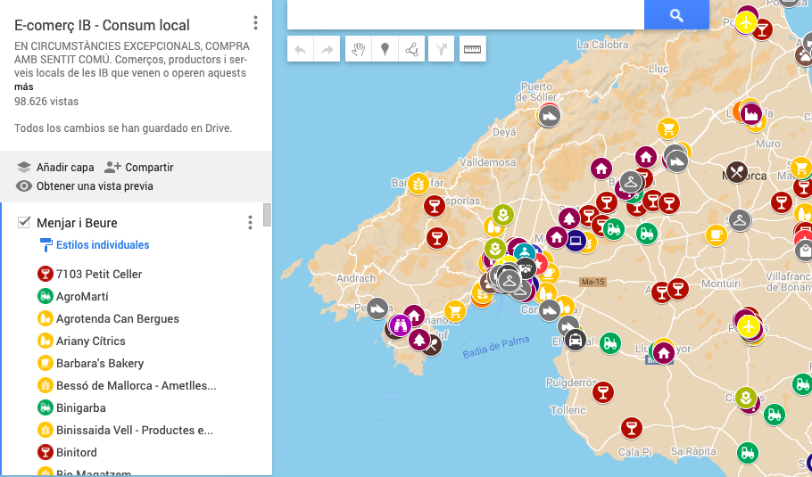
Task: Select the draw line tool
Action: click(411, 49)
